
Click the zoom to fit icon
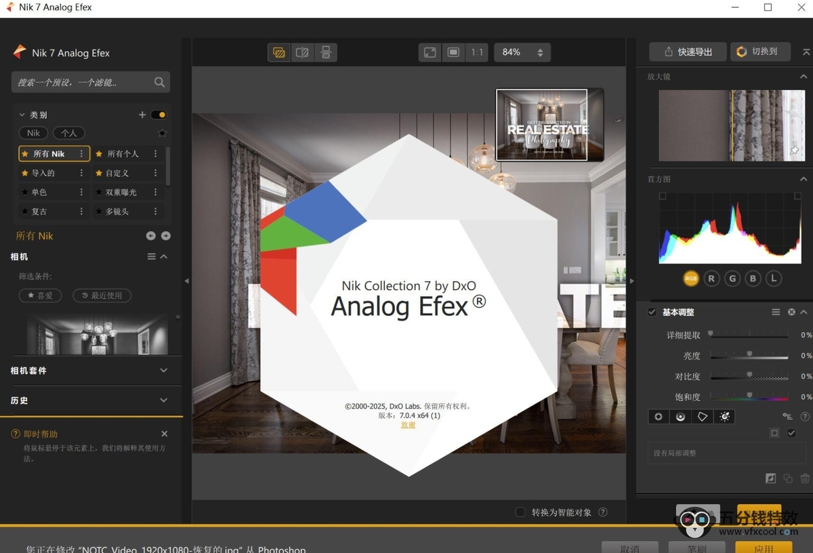pos(430,52)
